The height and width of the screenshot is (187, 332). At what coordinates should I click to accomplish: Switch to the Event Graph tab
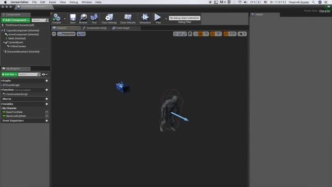[121, 28]
